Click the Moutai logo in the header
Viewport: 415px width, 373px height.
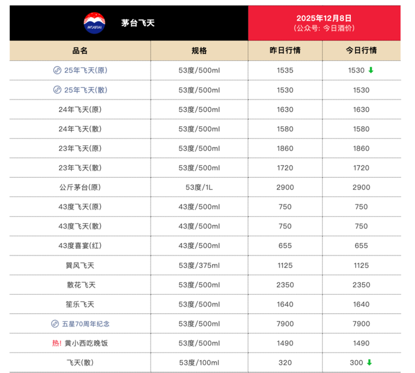95,23
